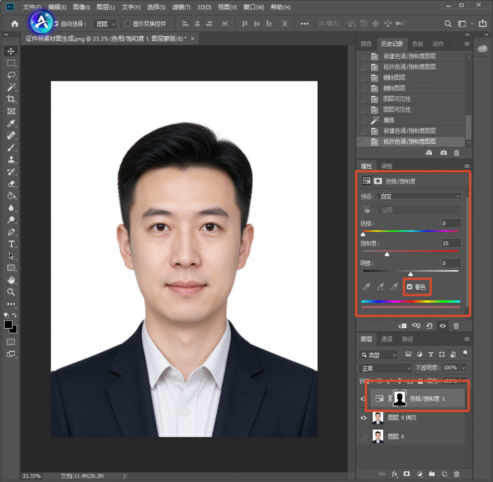Select the Path Selection tool

(11, 256)
